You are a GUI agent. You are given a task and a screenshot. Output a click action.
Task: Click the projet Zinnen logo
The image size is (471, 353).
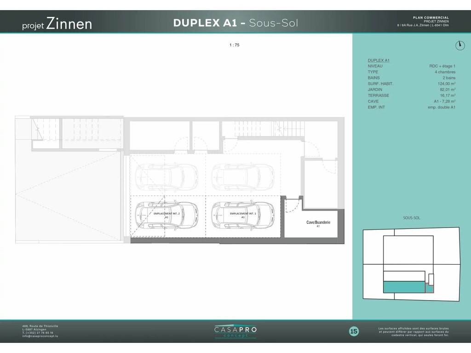point(57,24)
